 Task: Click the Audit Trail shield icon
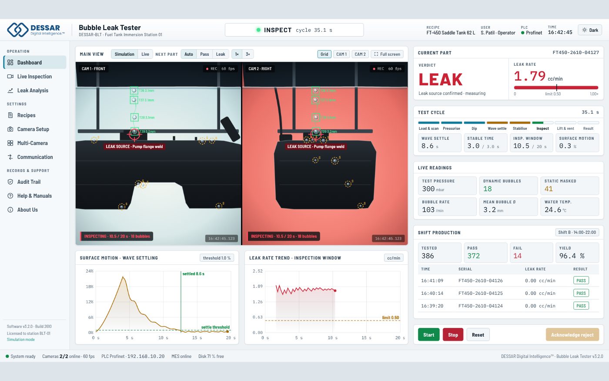pyautogui.click(x=10, y=182)
